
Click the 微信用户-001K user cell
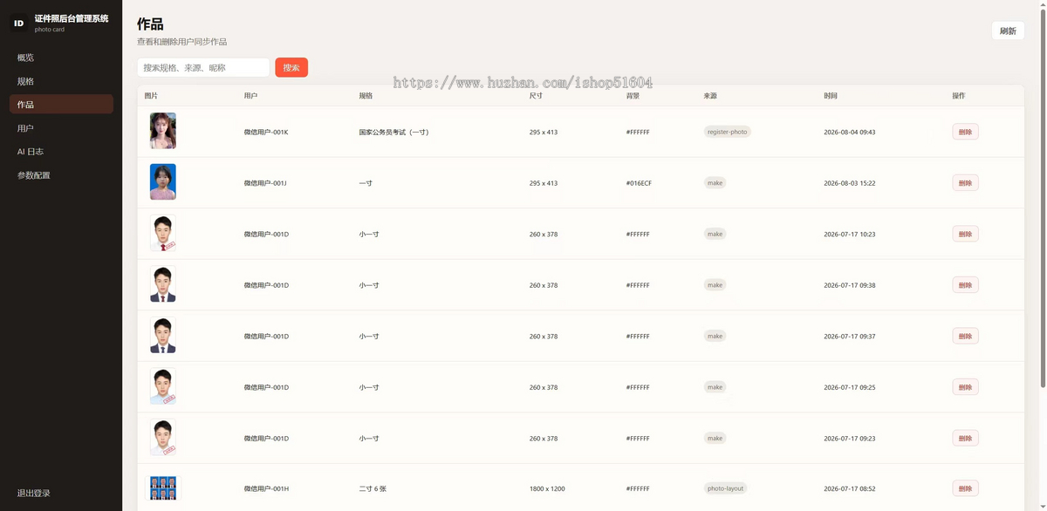tap(266, 133)
